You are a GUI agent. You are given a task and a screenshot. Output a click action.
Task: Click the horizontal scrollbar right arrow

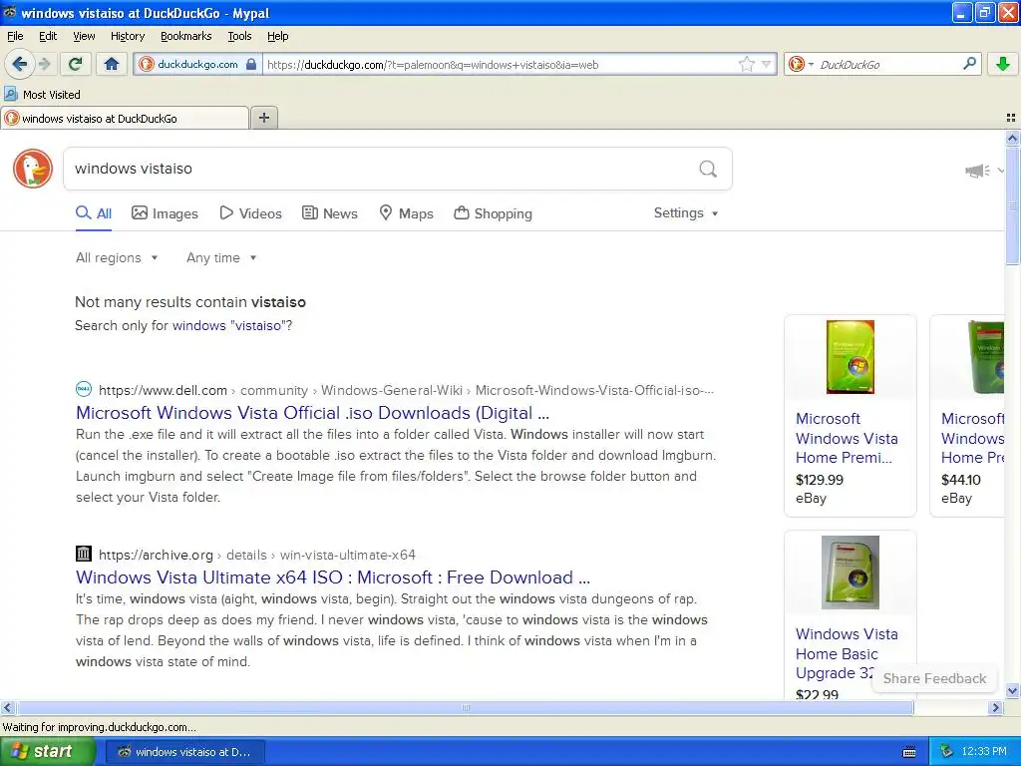995,707
